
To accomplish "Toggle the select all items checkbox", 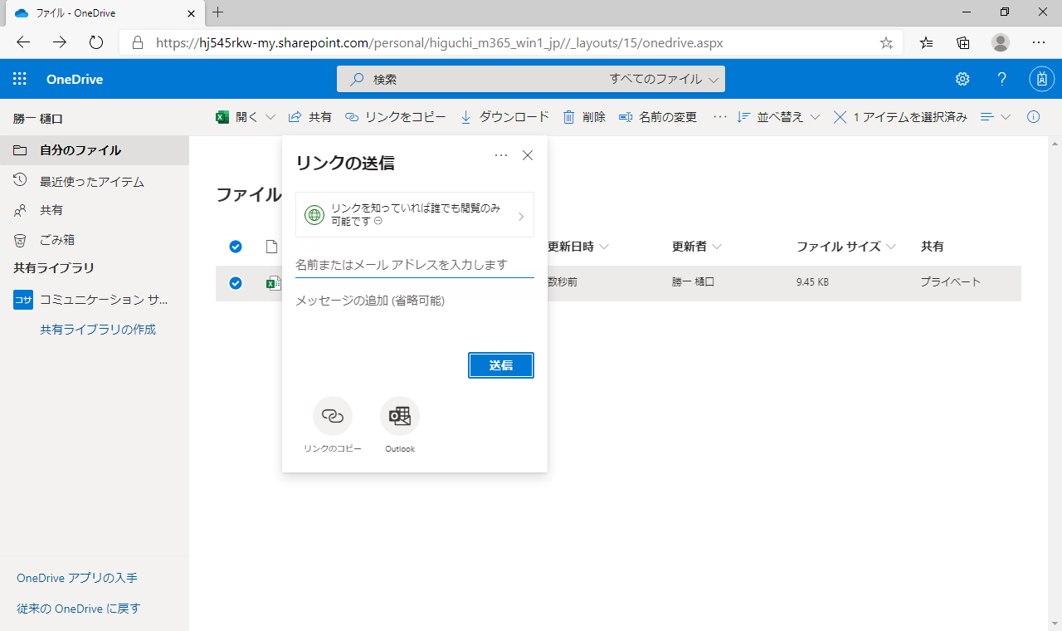I will (x=236, y=247).
